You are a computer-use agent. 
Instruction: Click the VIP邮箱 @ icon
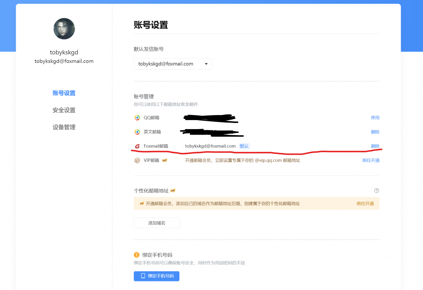point(137,160)
